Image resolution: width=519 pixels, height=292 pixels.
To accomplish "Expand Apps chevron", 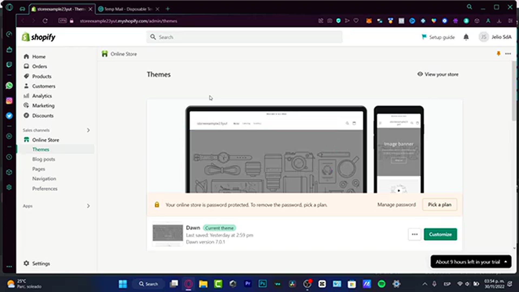I will tap(88, 206).
